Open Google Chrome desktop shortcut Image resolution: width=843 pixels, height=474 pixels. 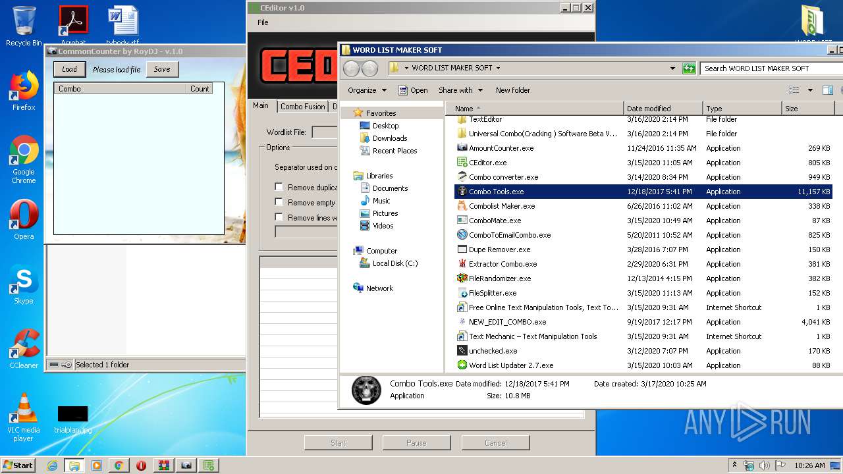tap(24, 160)
